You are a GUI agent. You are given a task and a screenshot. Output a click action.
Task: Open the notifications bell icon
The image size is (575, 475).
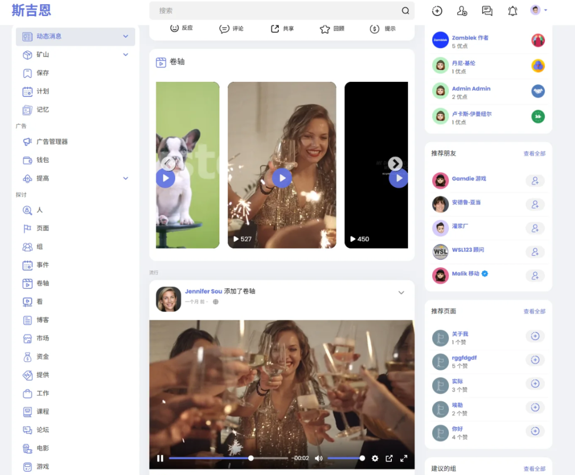coord(512,11)
